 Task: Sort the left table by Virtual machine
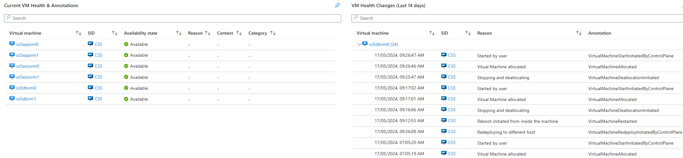click(79, 33)
